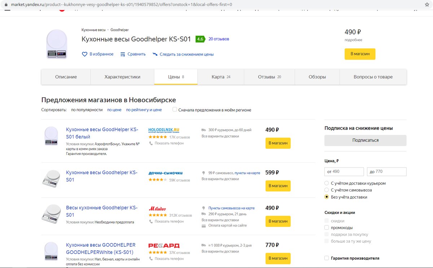Viewport: 433px width, 268px height.
Task: Click delivery truck icon in HOLODILNIK.RU offer
Action: tap(204, 130)
